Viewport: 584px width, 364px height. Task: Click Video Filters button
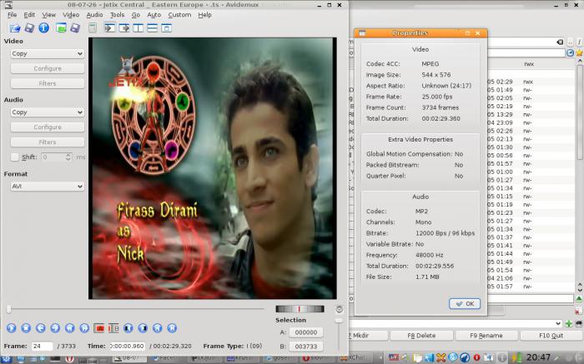(48, 83)
